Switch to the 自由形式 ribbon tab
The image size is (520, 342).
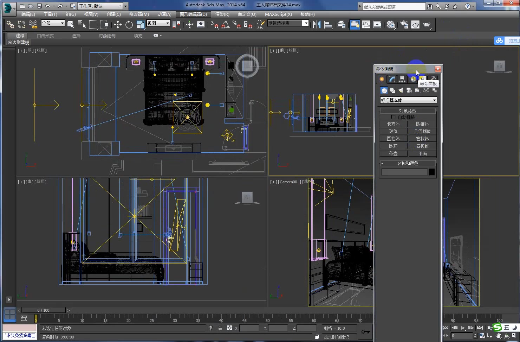pyautogui.click(x=45, y=36)
